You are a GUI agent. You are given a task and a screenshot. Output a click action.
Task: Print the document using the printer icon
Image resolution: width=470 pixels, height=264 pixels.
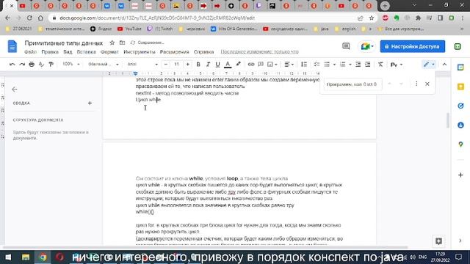[32, 65]
